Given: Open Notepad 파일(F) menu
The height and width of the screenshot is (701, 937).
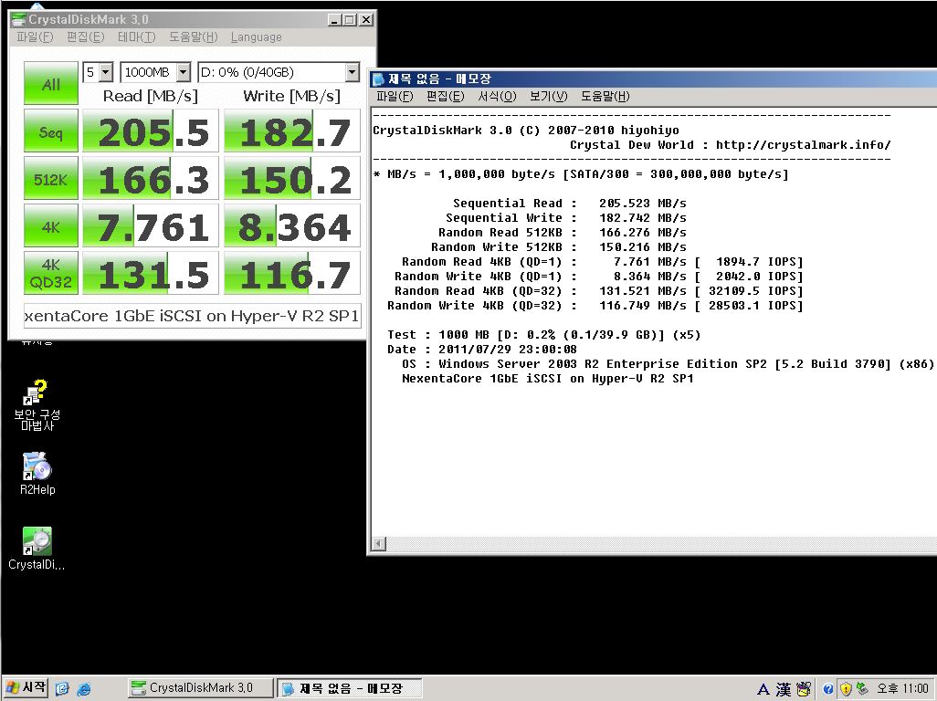Looking at the screenshot, I should [x=395, y=96].
